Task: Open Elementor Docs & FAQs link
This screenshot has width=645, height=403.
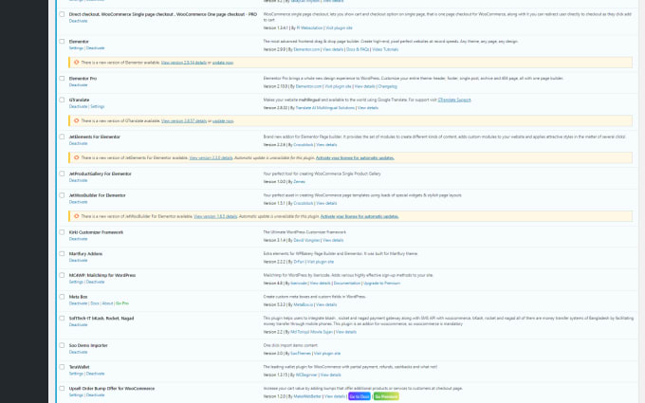Action: click(358, 49)
